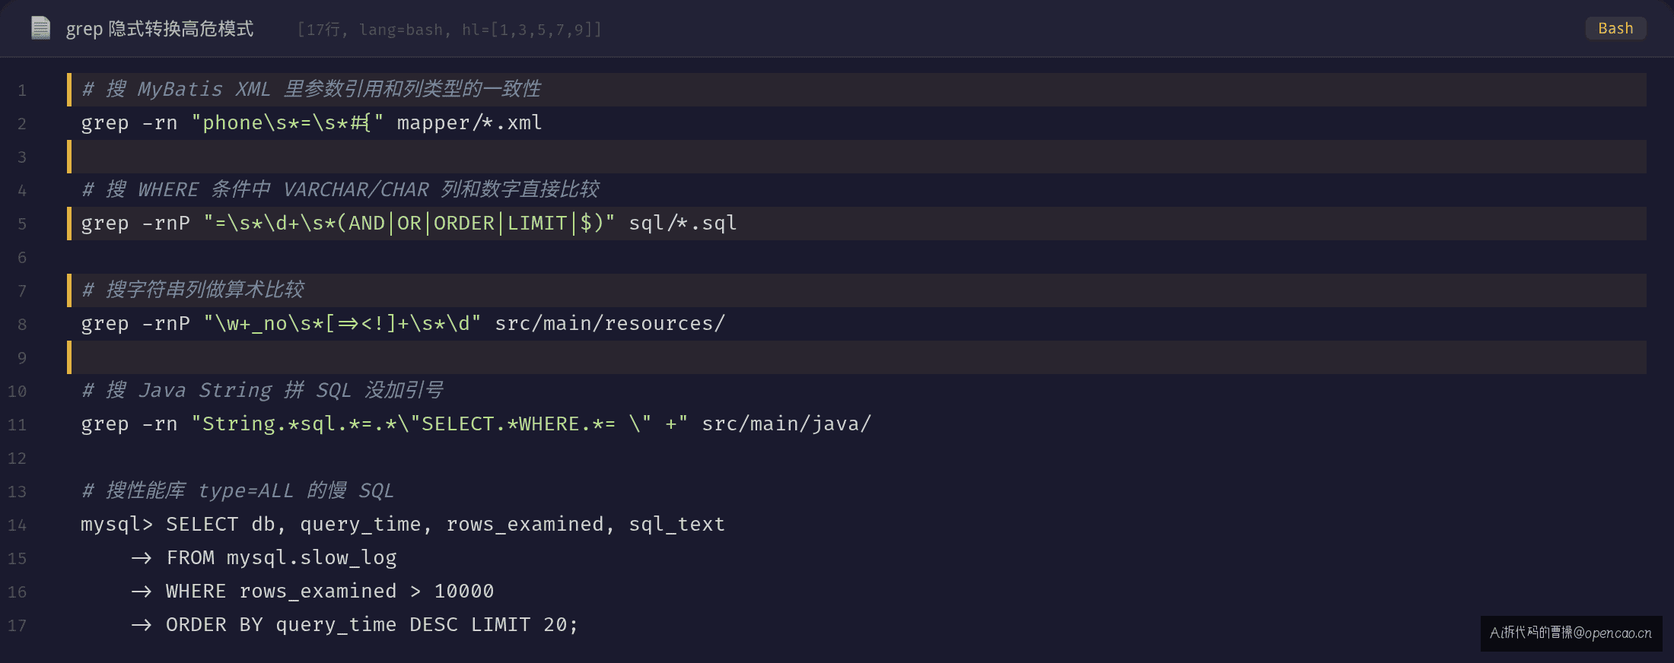Click the document file icon in header
1674x663 pixels.
coord(40,28)
